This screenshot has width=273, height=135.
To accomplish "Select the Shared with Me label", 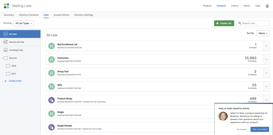I will [x=17, y=42].
